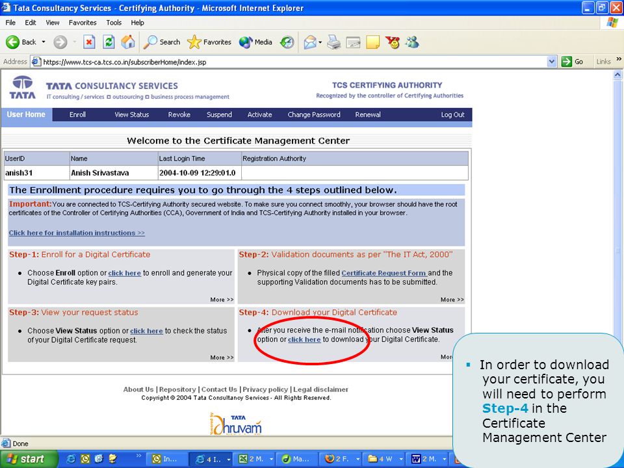Open the Forward history dropdown arrow
Viewport: 624px width, 468px height.
[74, 42]
